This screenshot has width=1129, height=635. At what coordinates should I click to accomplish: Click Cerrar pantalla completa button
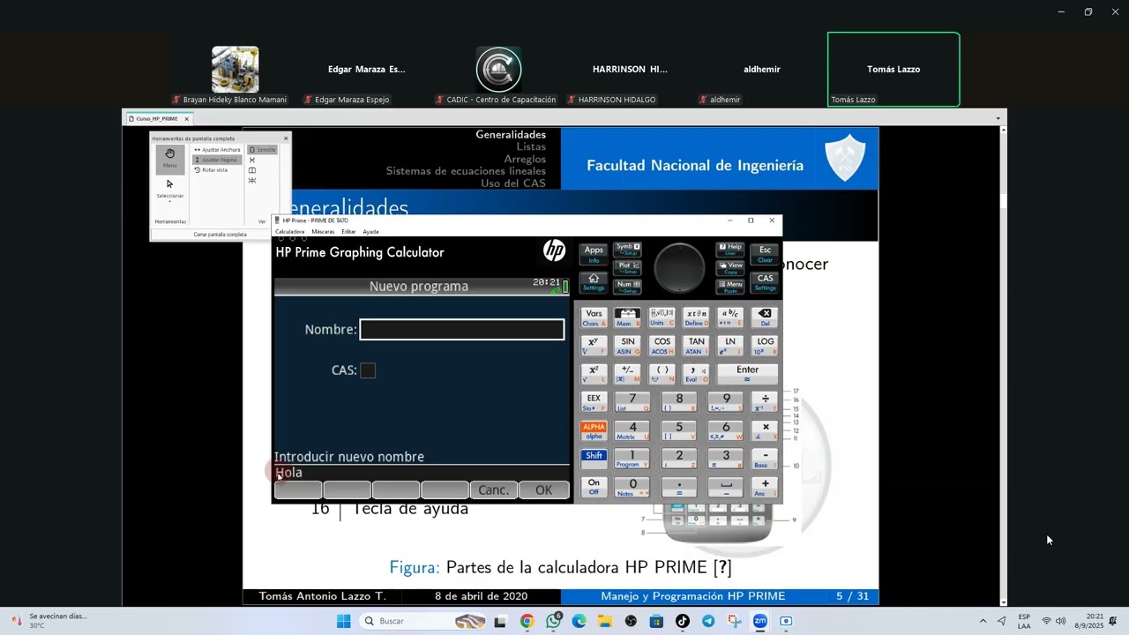pos(220,235)
